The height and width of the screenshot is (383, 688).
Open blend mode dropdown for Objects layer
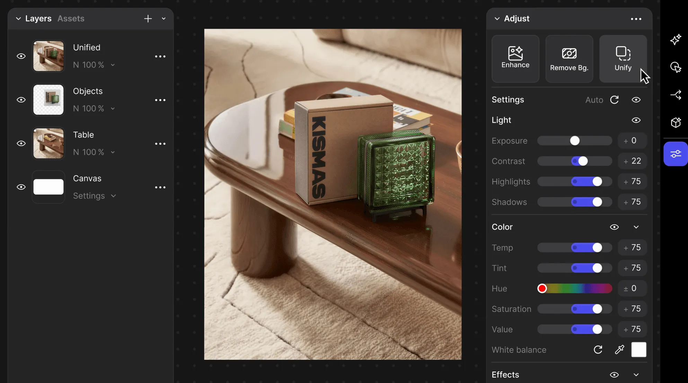(113, 109)
